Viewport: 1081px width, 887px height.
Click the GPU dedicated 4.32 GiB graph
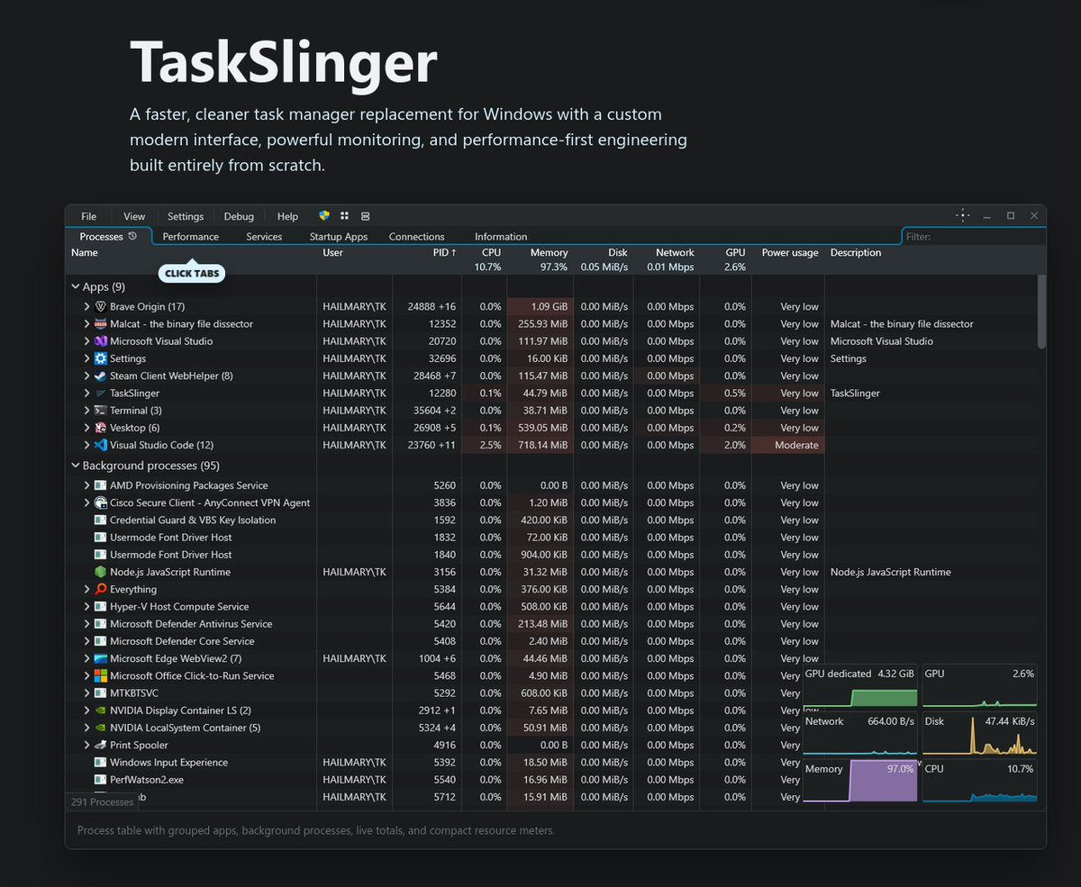[x=859, y=686]
